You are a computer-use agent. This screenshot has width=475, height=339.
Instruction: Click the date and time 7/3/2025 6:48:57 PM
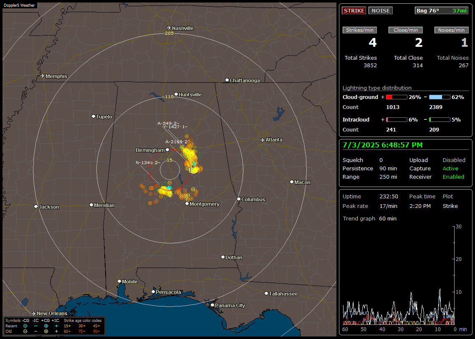[x=382, y=145]
